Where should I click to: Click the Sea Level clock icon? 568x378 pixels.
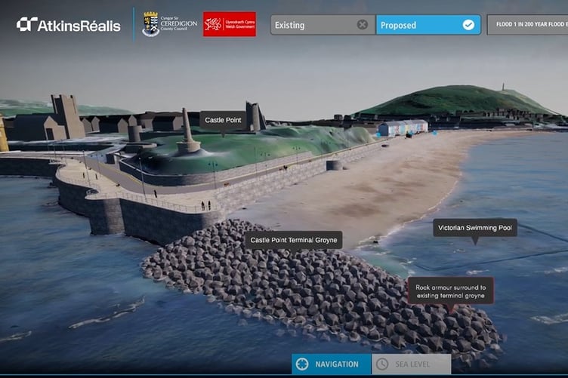coord(382,364)
